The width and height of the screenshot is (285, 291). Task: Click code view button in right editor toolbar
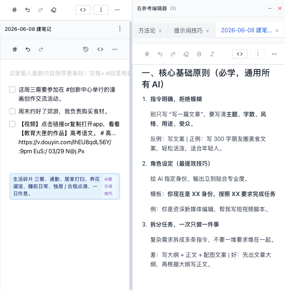[240, 54]
